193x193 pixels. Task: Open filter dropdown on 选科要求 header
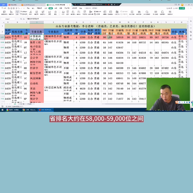coord(73,34)
